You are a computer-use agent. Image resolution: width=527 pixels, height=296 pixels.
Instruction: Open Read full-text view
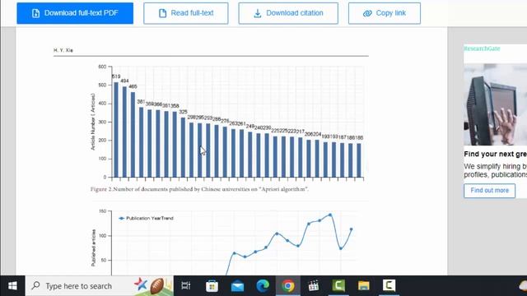coord(186,13)
